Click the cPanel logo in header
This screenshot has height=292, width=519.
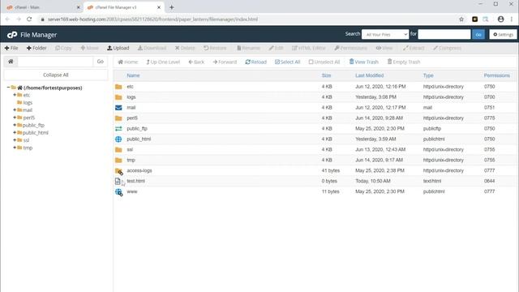click(12, 35)
